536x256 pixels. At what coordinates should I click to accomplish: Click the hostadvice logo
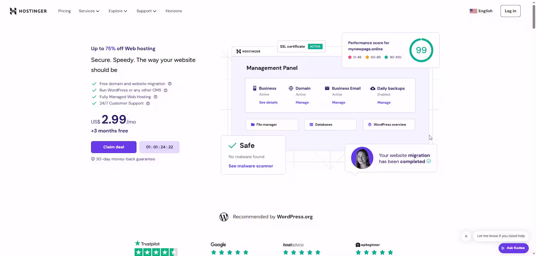294,245
